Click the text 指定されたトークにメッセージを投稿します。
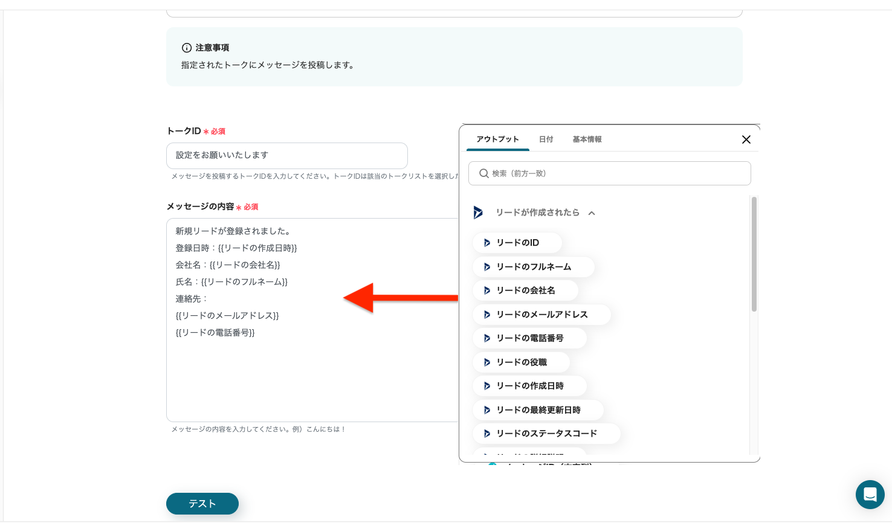 coord(268,65)
